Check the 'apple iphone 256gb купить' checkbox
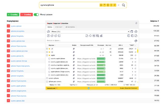The height and width of the screenshot is (104, 166). (49, 72)
